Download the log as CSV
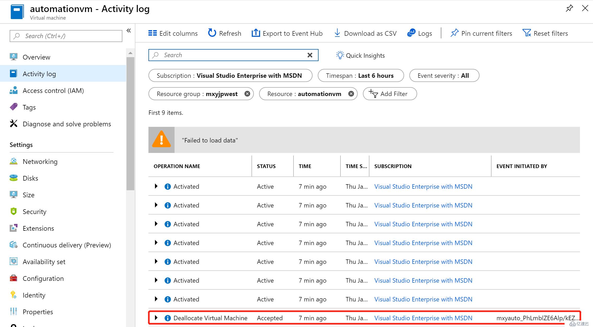 365,33
